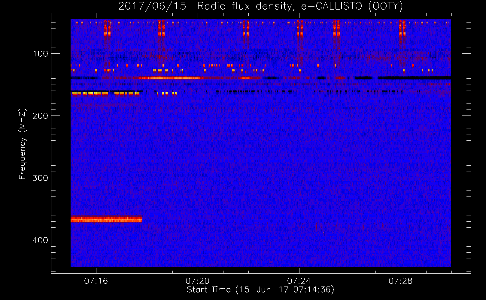The height and width of the screenshot is (300, 486).
Task: Click the 100 frequency tick label
Action: tap(41, 54)
